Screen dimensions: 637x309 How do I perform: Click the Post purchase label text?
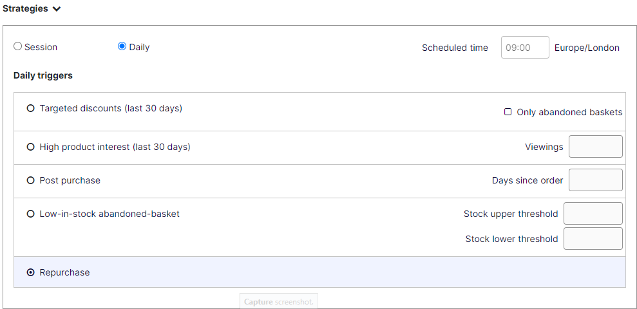[70, 181]
